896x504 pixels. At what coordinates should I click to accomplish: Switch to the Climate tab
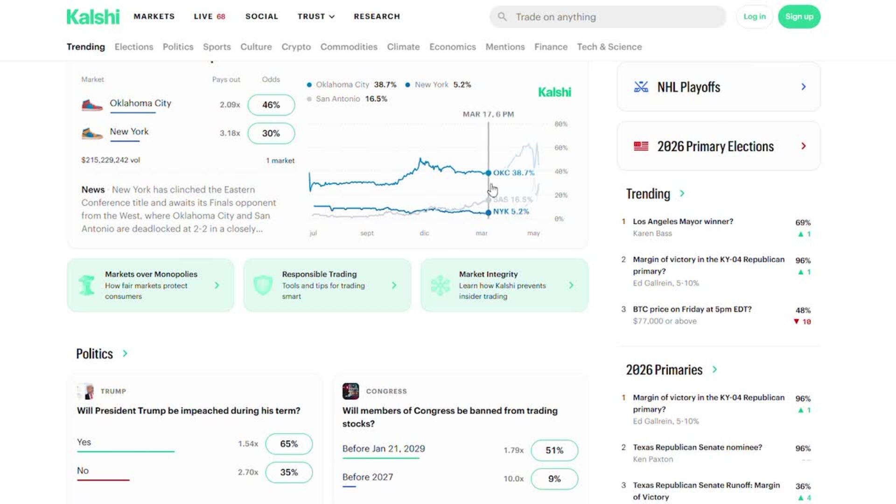click(403, 47)
